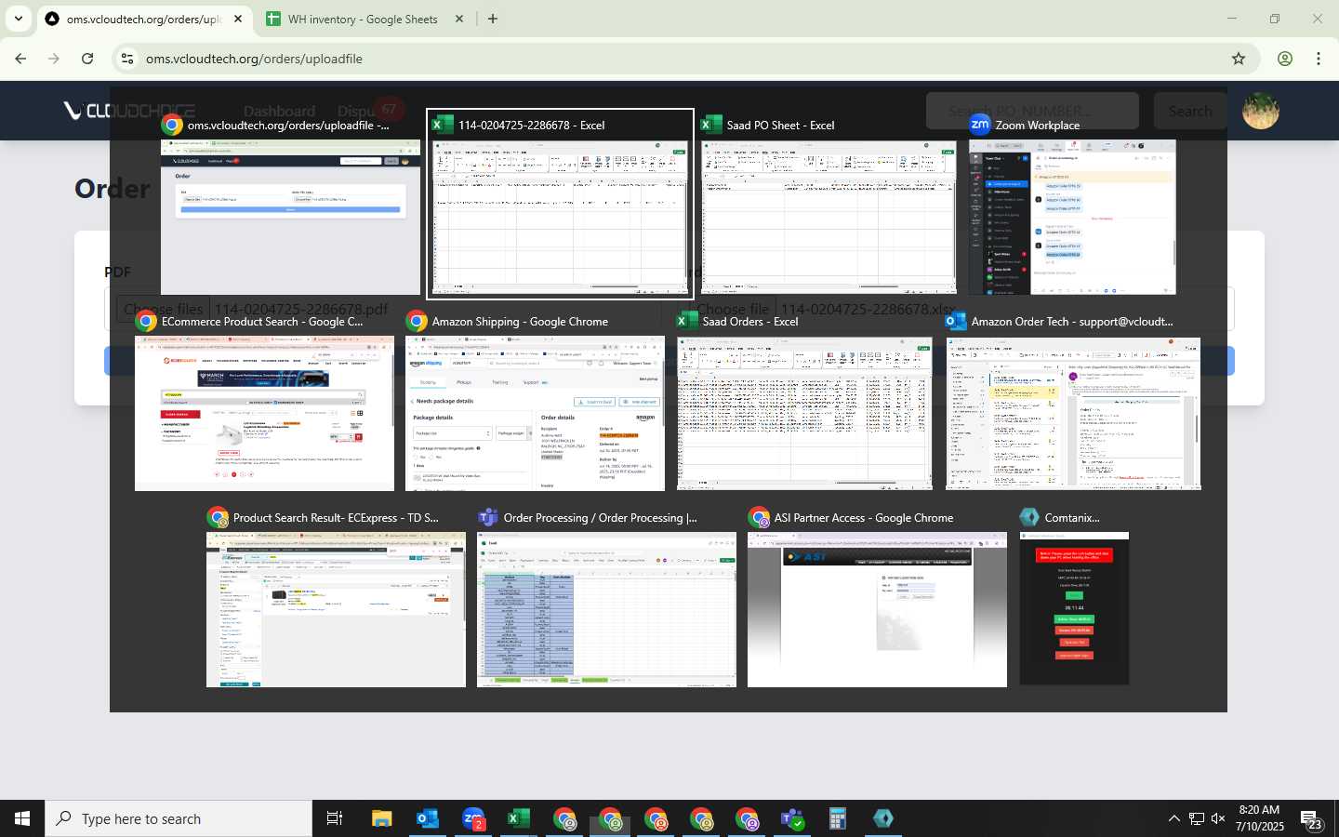Close the WH inventory Google Sheets tab
1339x837 pixels.
point(459,19)
